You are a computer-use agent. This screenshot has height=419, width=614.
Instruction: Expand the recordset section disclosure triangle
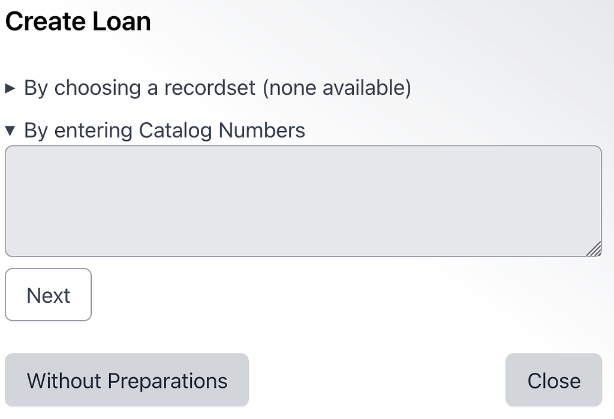[11, 88]
